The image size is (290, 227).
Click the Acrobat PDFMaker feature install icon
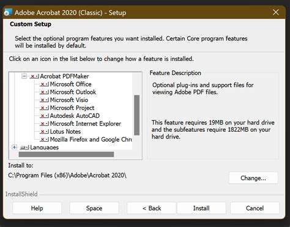click(x=34, y=76)
